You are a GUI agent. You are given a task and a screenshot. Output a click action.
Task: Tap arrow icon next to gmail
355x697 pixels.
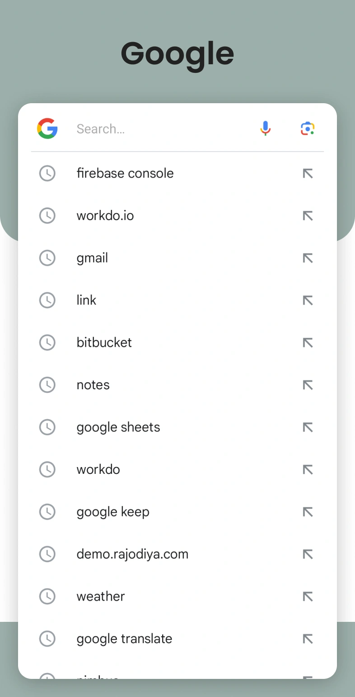coord(308,258)
